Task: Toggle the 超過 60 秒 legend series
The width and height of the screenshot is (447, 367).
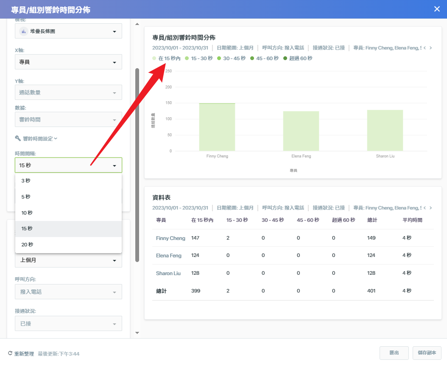Action: pyautogui.click(x=298, y=58)
